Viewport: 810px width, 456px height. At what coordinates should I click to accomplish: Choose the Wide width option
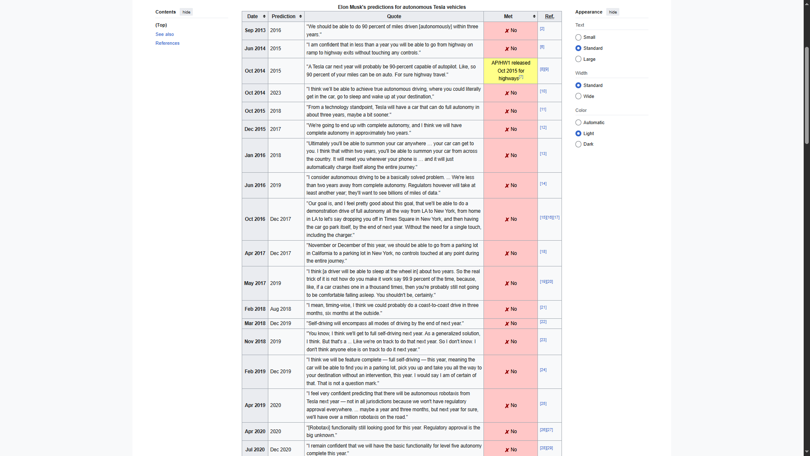pos(578,97)
